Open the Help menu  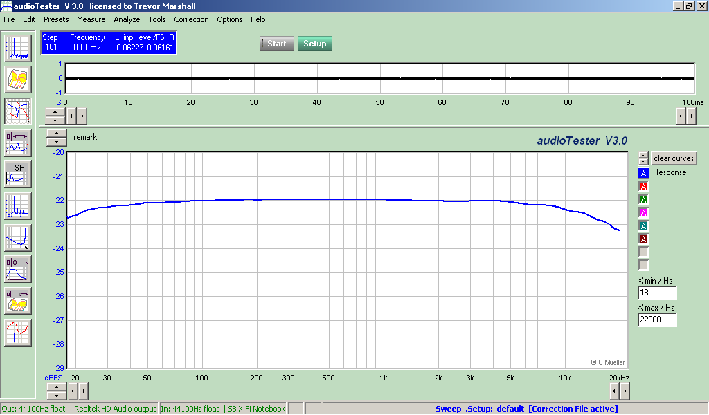pos(258,19)
